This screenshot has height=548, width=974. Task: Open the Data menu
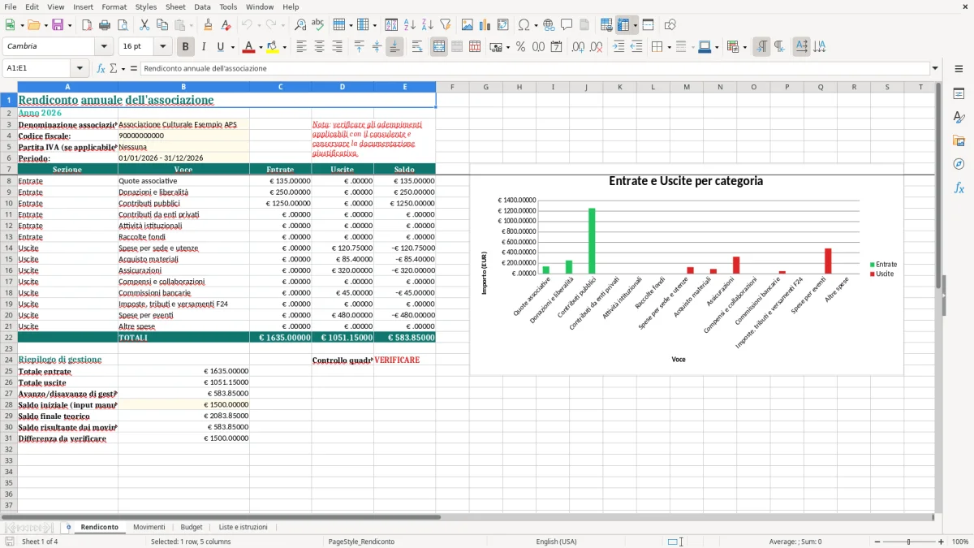[202, 6]
